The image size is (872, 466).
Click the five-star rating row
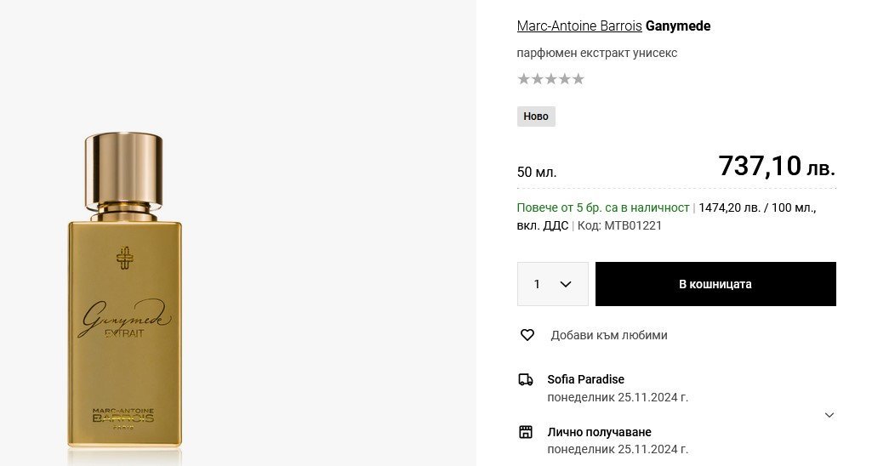[x=550, y=79]
